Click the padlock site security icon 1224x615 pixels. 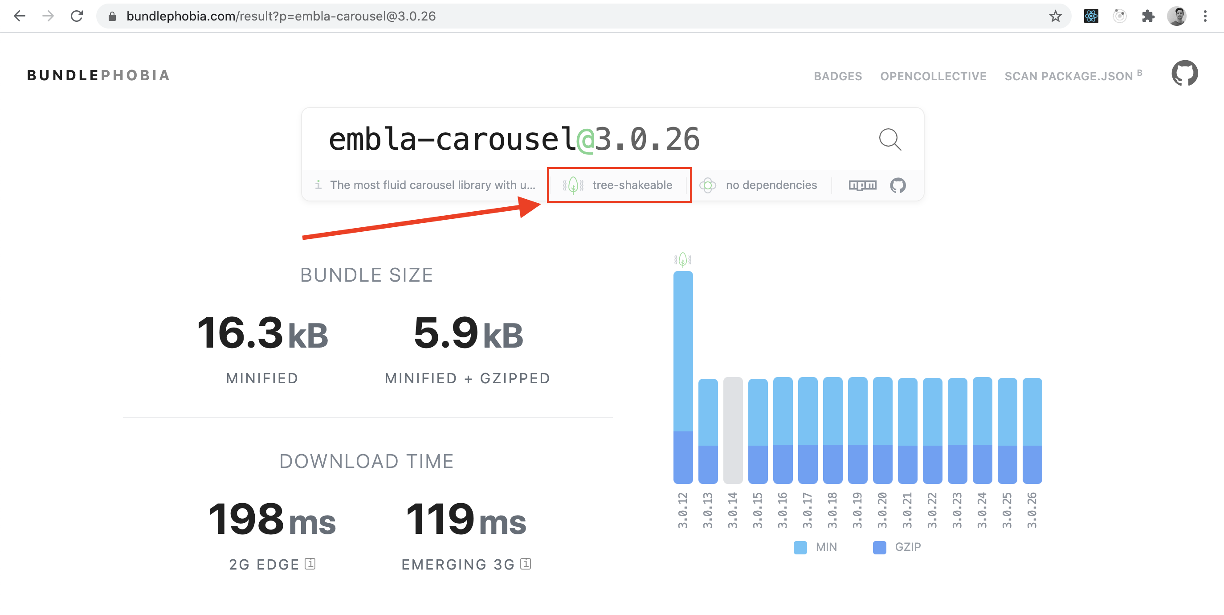[112, 16]
